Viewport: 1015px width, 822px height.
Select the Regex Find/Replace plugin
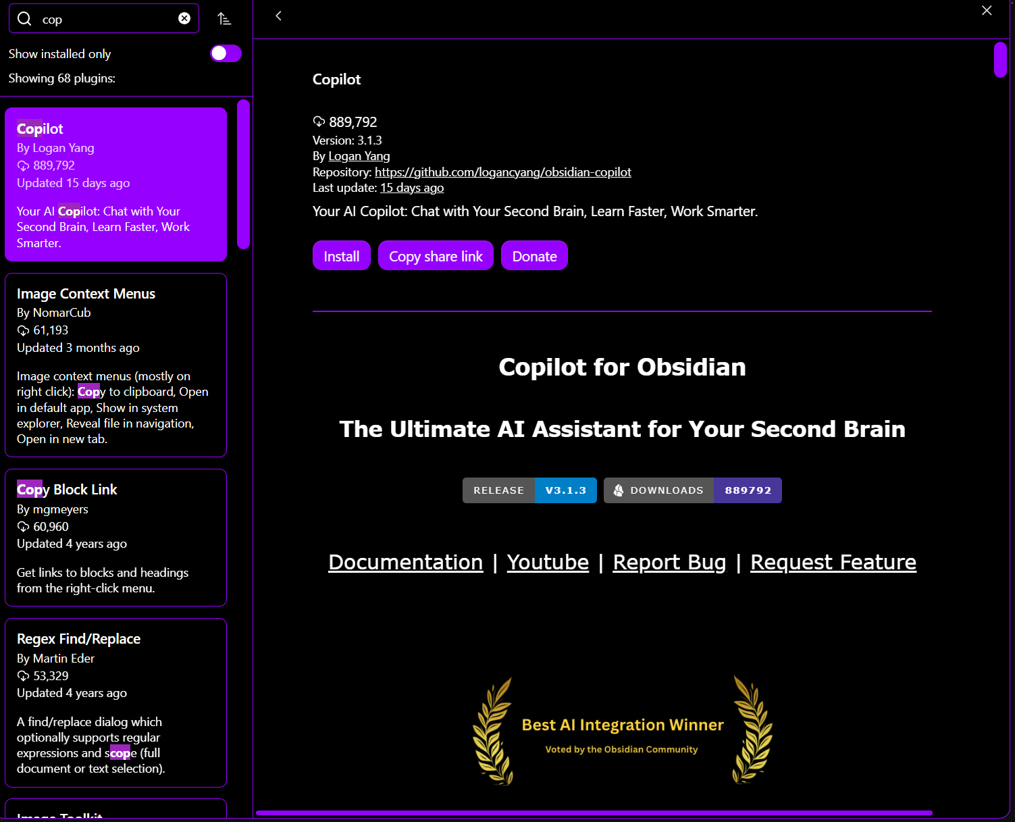[115, 702]
